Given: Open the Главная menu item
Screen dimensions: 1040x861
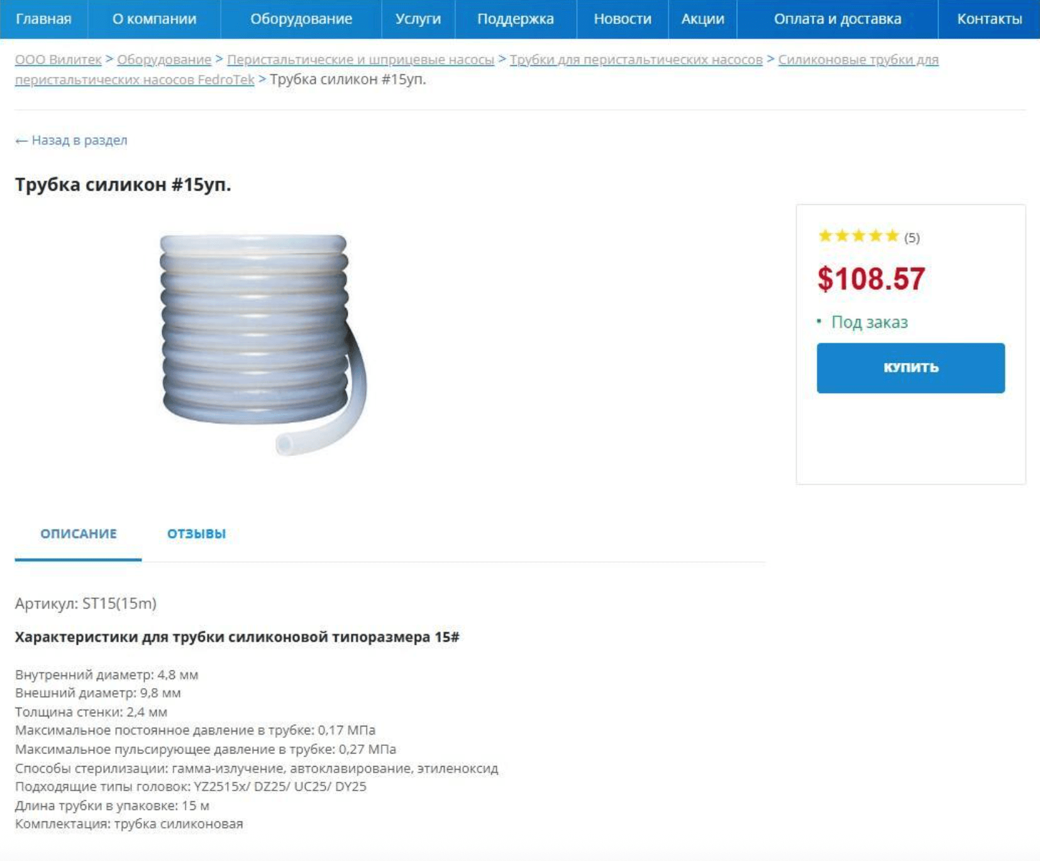Looking at the screenshot, I should coord(43,19).
